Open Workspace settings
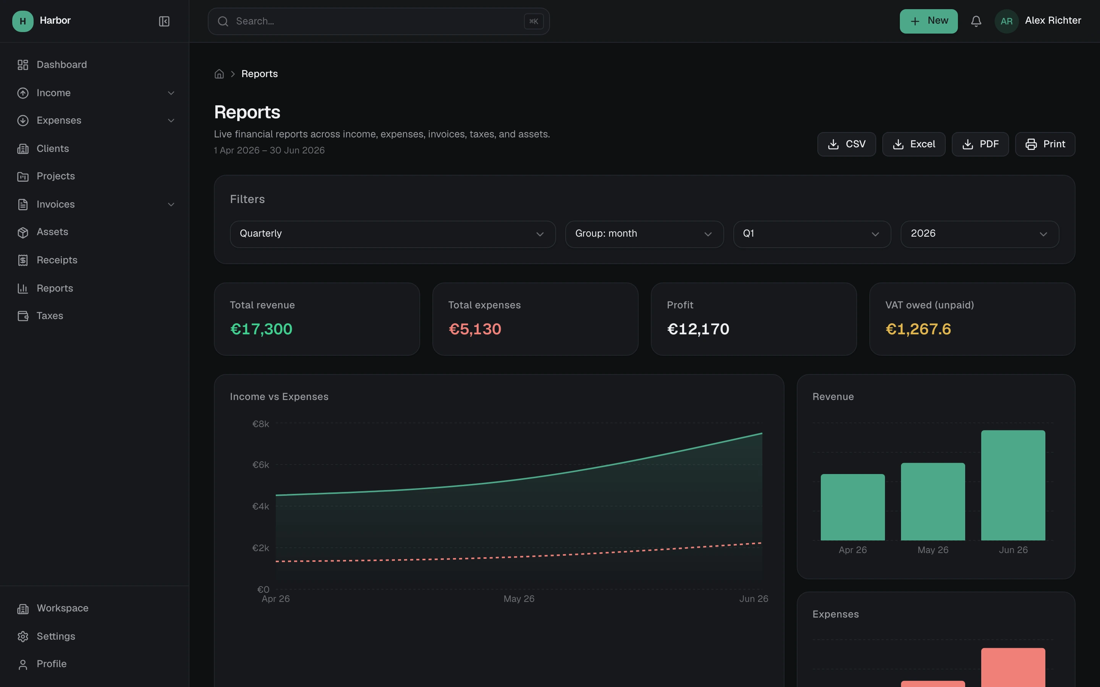This screenshot has height=687, width=1100. tap(95, 608)
